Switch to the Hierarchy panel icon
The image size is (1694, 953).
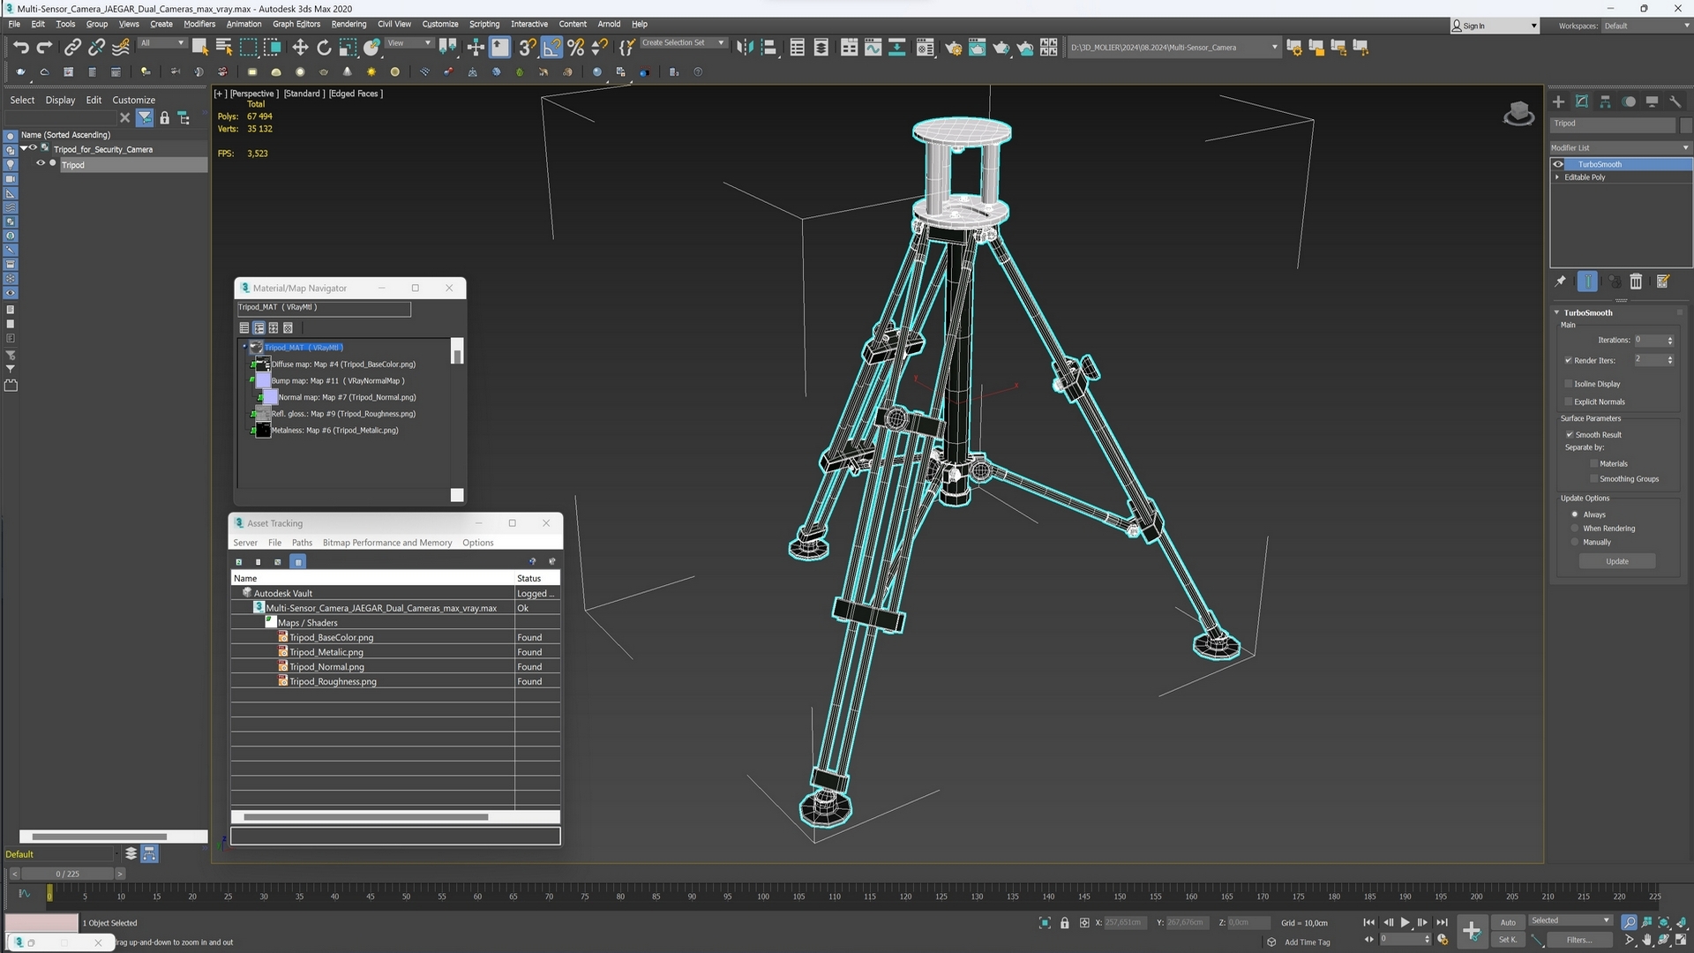(x=1605, y=101)
